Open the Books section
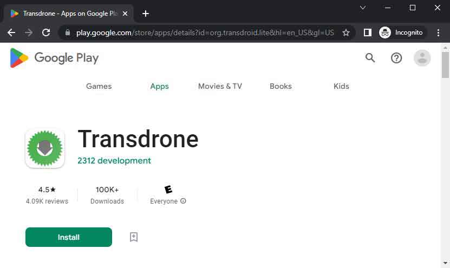This screenshot has width=450, height=268. point(281,86)
